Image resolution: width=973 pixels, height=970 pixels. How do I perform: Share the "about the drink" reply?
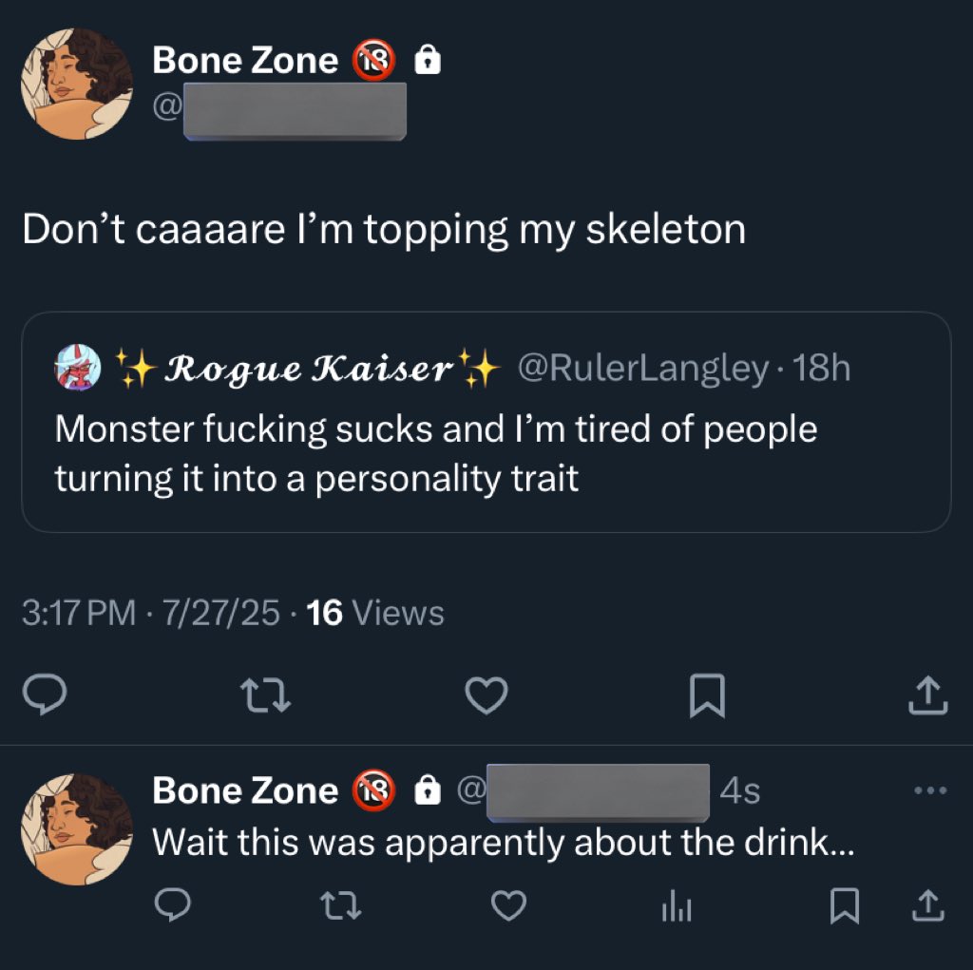[928, 908]
